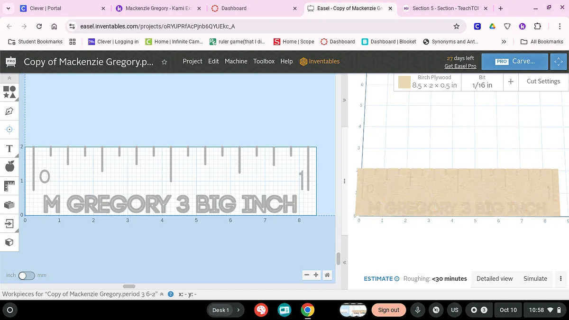569x320 pixels.
Task: Open the jog machine dropdown beside Carve
Action: click(x=559, y=62)
